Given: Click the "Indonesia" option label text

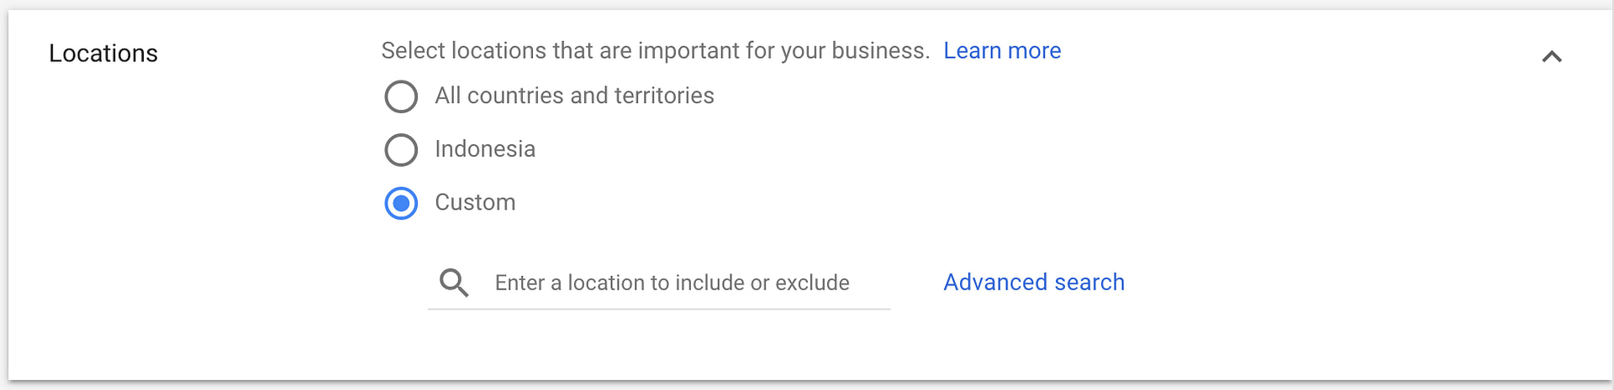Looking at the screenshot, I should (x=485, y=149).
